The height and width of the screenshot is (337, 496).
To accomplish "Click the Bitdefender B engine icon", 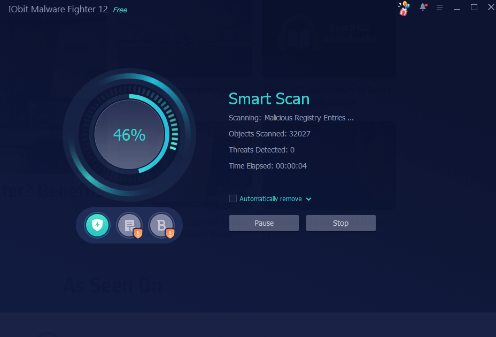I will tap(161, 225).
